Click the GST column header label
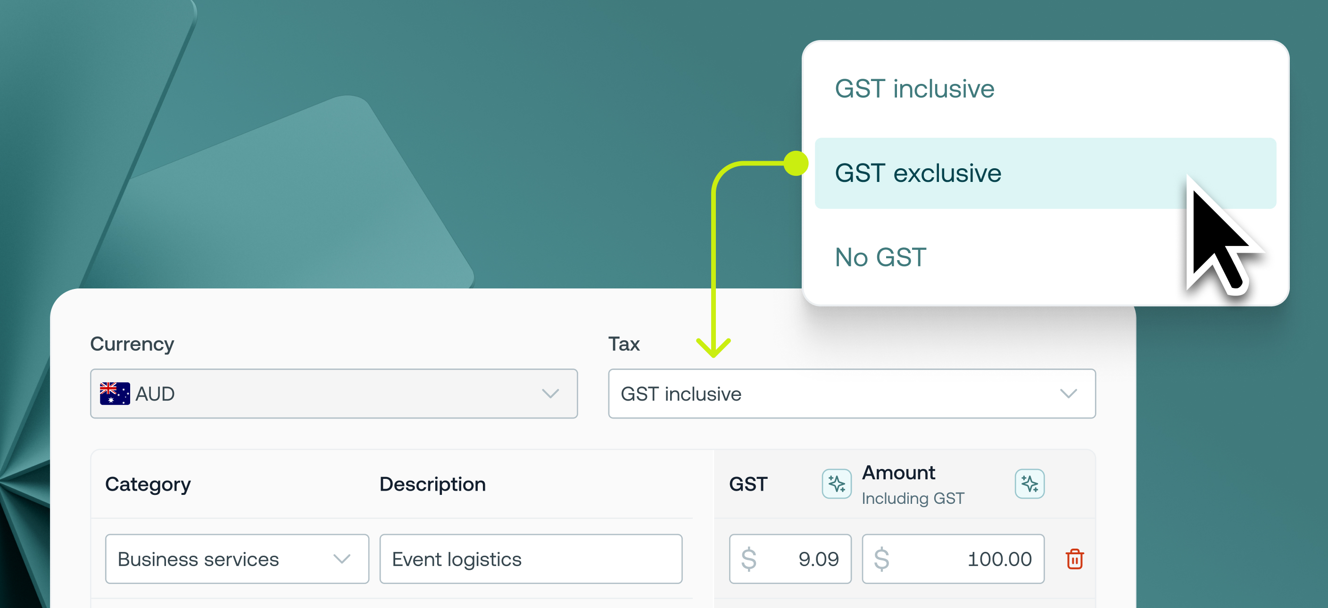Viewport: 1328px width, 608px height. [748, 485]
